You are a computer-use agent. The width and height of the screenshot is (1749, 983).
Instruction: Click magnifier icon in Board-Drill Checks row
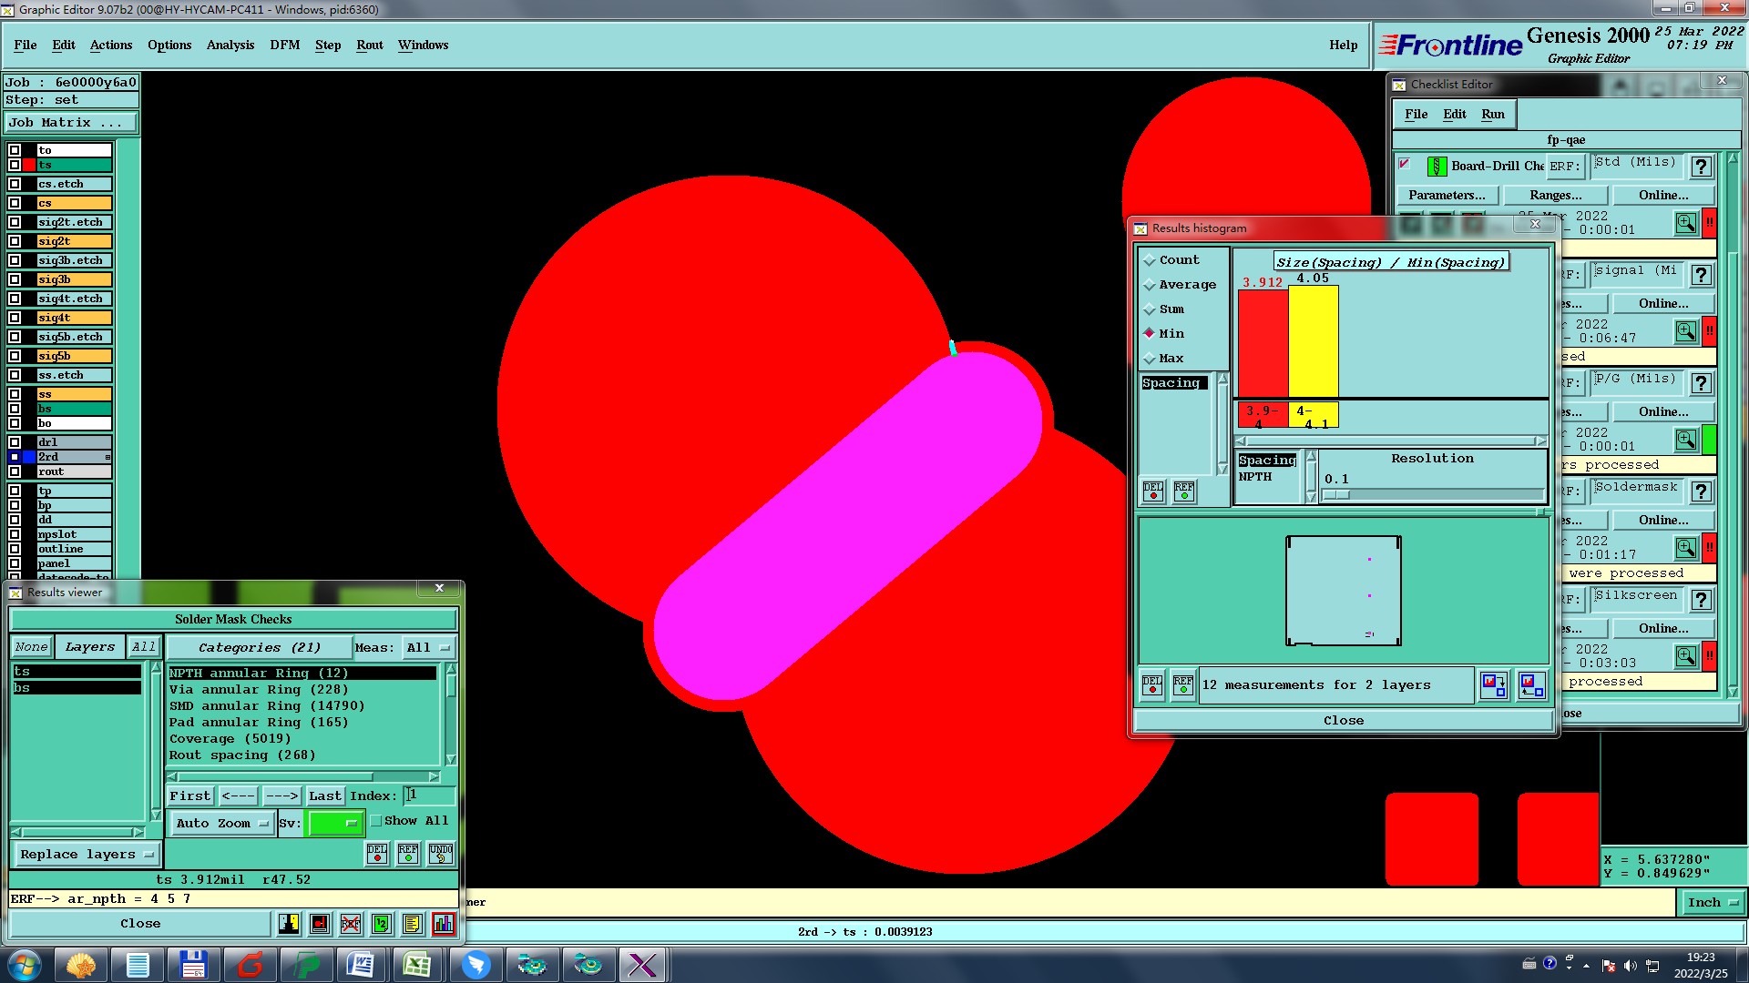[x=1685, y=223]
